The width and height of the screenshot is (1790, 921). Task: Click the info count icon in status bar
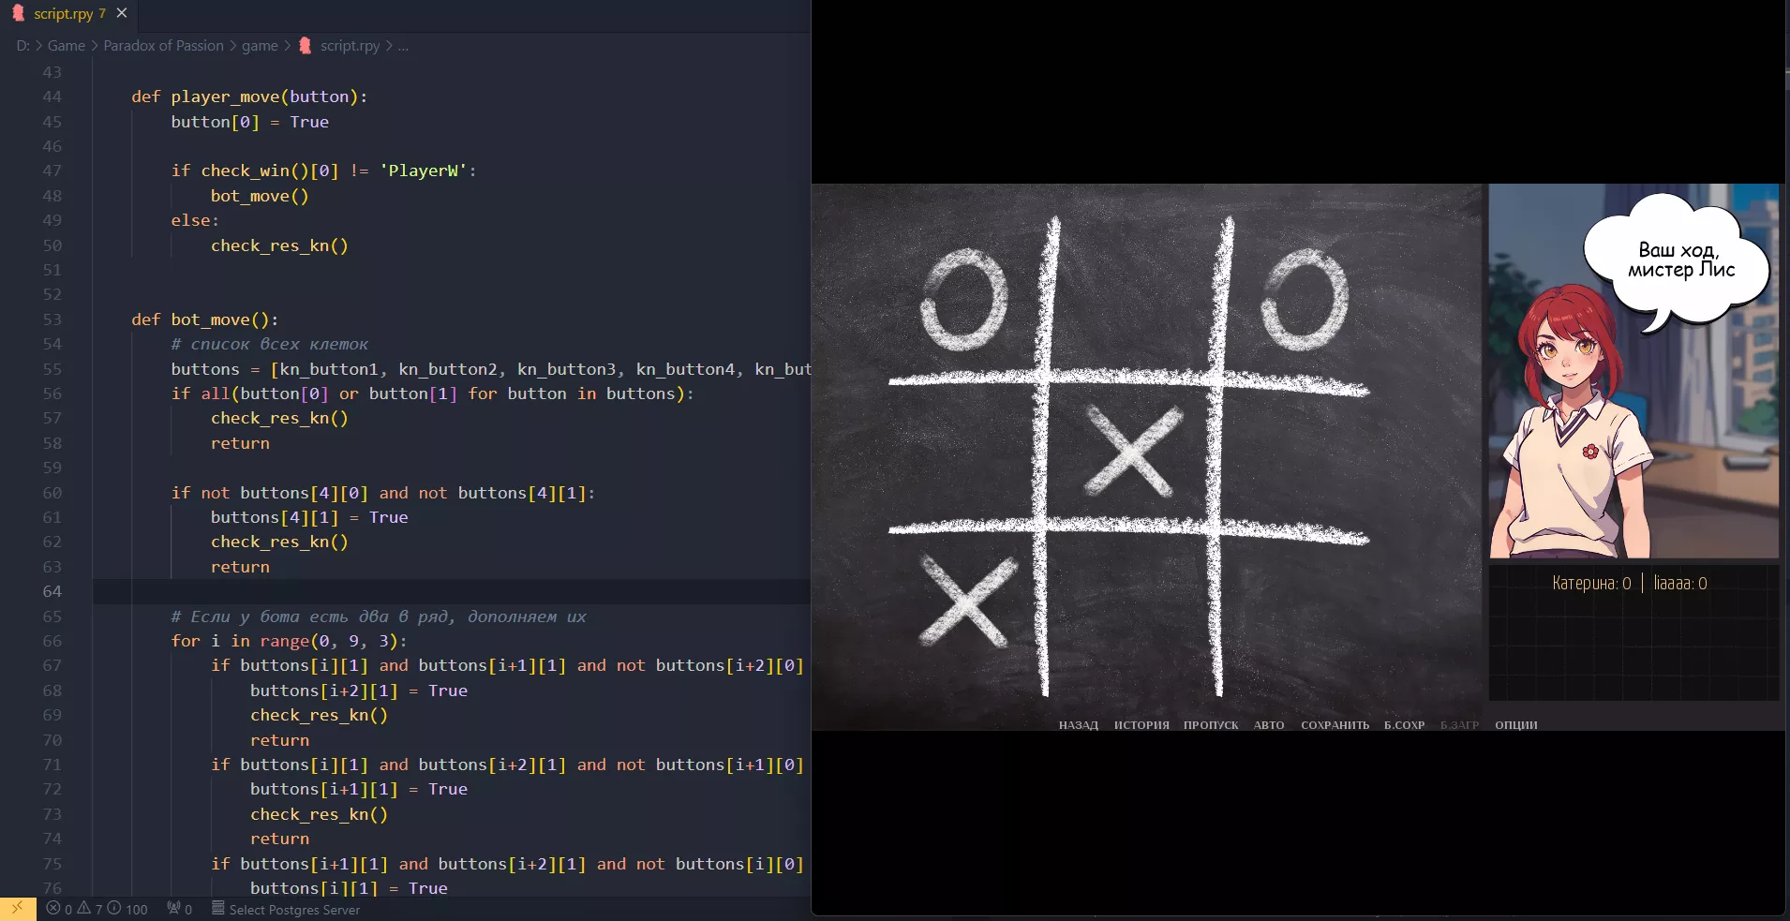[x=114, y=909]
